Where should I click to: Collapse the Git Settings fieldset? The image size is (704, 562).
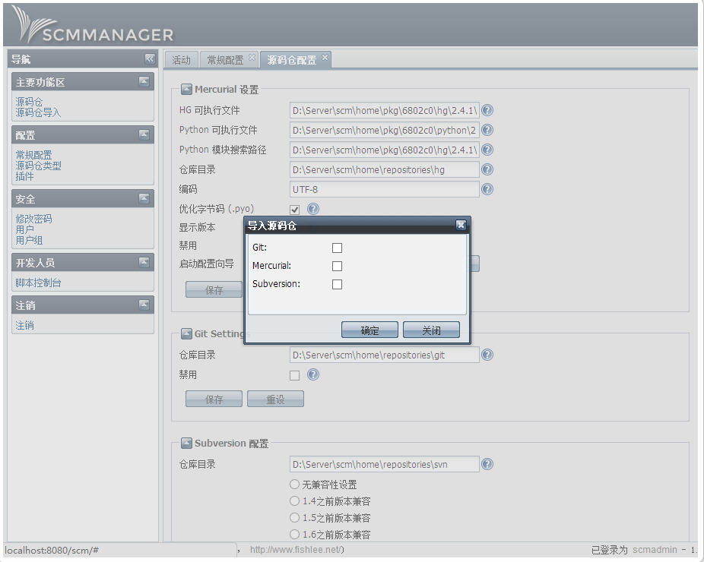click(186, 333)
